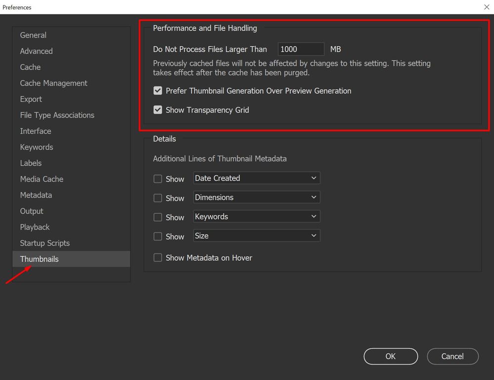Confirm changes with the OK button

(390, 356)
